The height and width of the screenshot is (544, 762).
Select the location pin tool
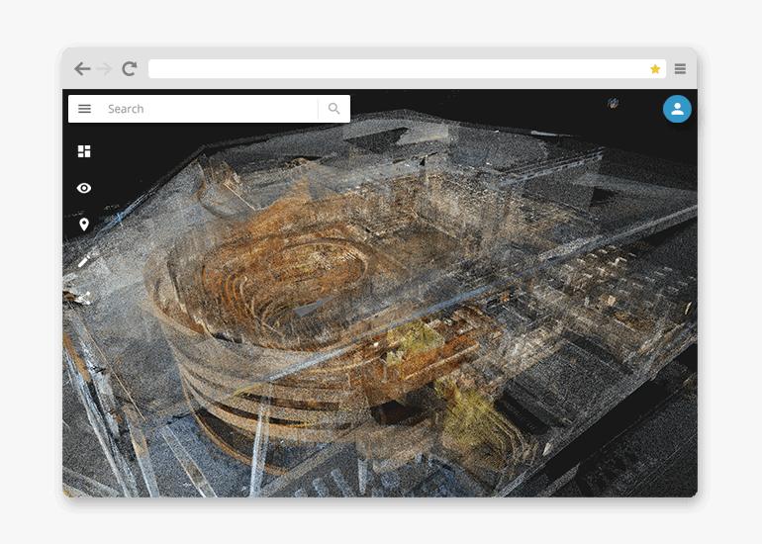(84, 225)
